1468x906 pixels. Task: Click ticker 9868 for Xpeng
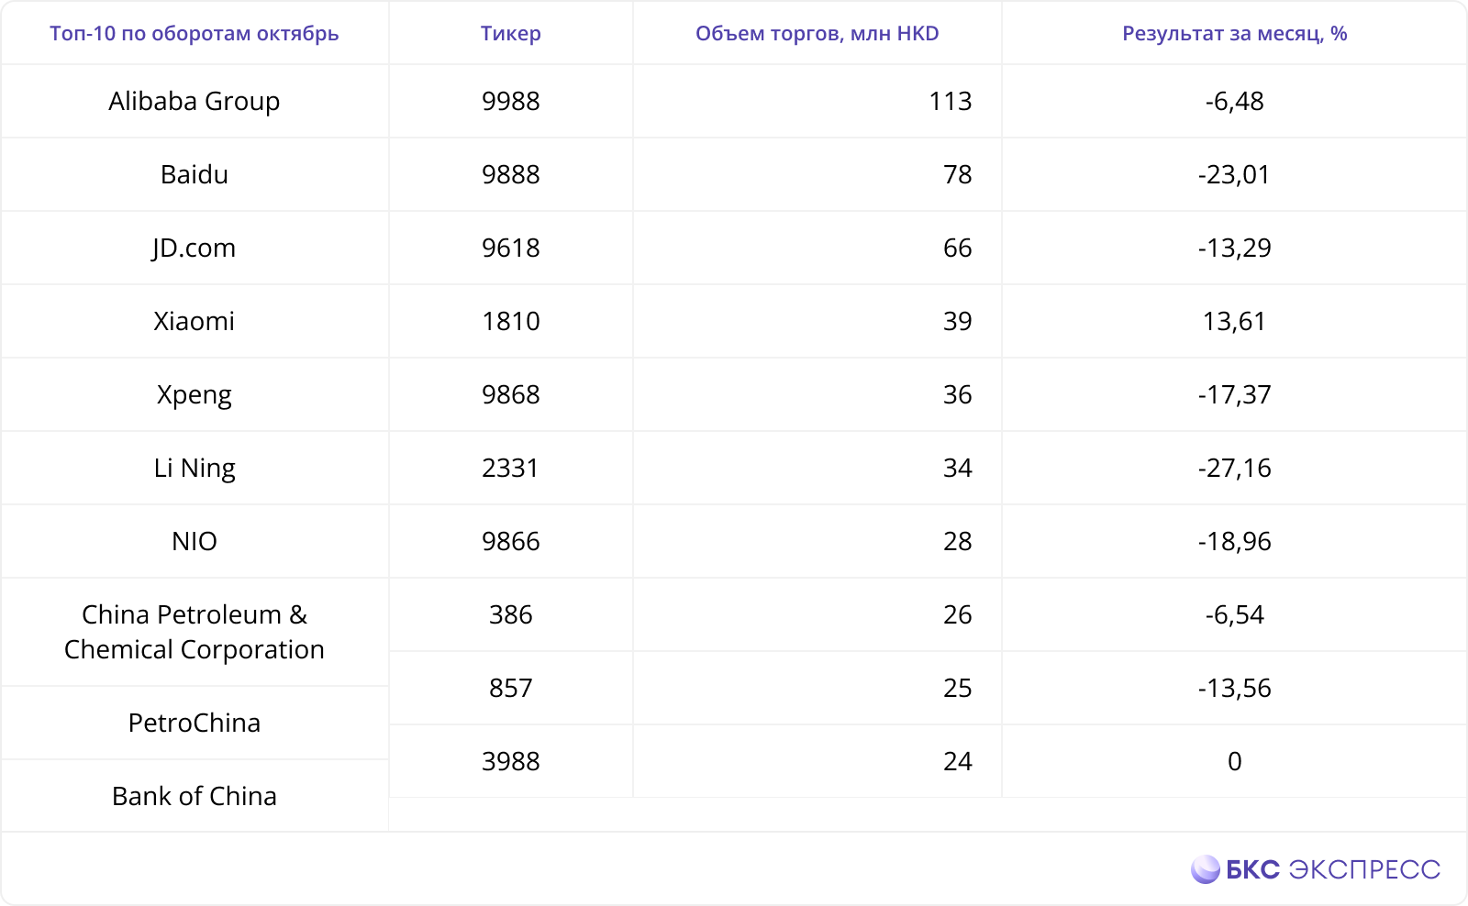pos(510,394)
